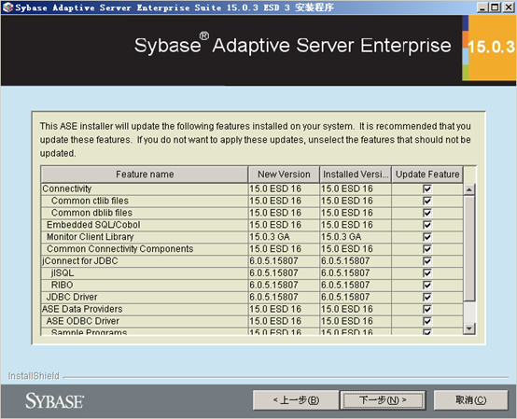This screenshot has width=517, height=419.
Task: Toggle update checkbox for jConnect for JDBC
Action: (427, 261)
